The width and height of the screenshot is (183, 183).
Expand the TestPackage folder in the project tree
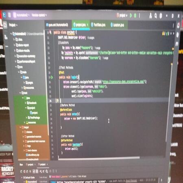(26, 118)
